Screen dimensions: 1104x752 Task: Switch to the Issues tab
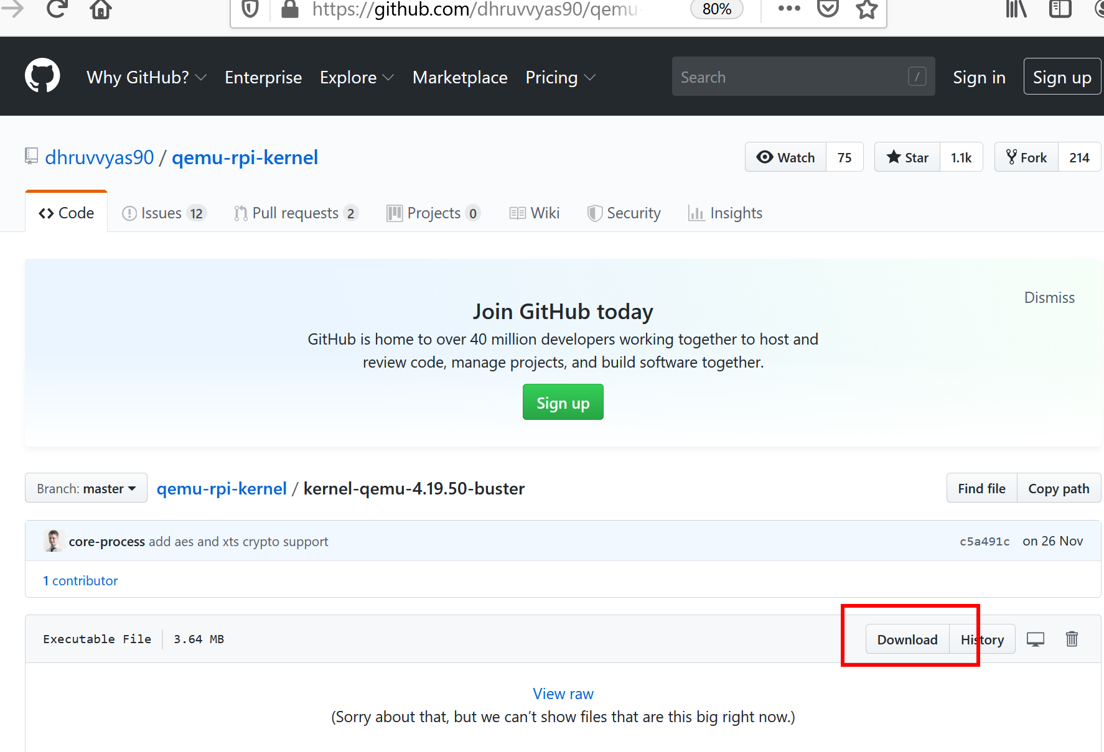click(x=164, y=213)
